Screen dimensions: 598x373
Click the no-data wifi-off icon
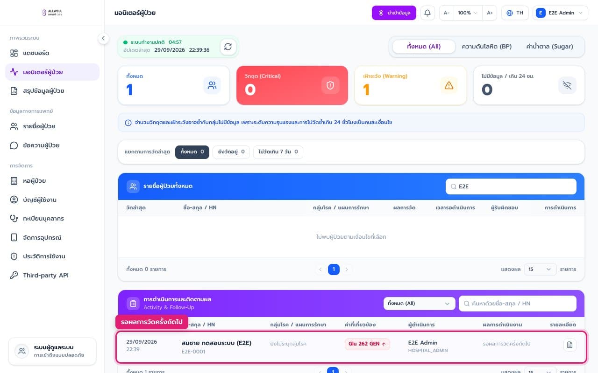pyautogui.click(x=567, y=85)
